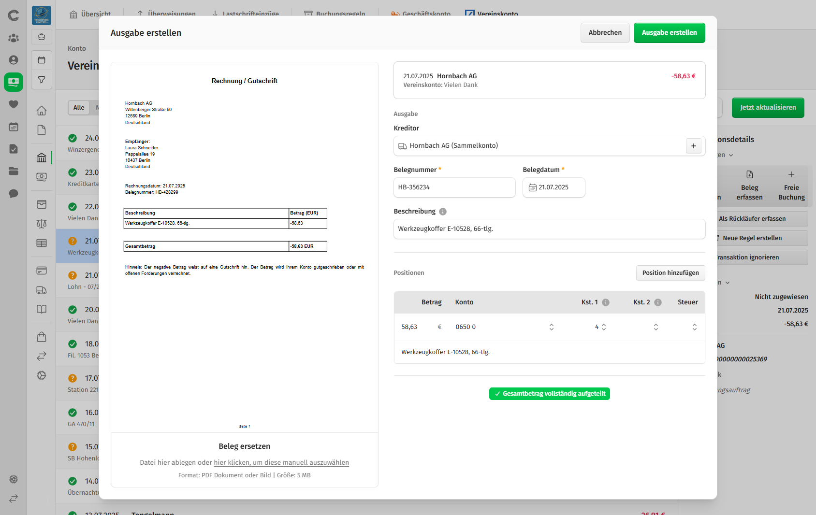Switch to the Überweisungen tab
Screen dimensions: 816x515
click(x=166, y=14)
